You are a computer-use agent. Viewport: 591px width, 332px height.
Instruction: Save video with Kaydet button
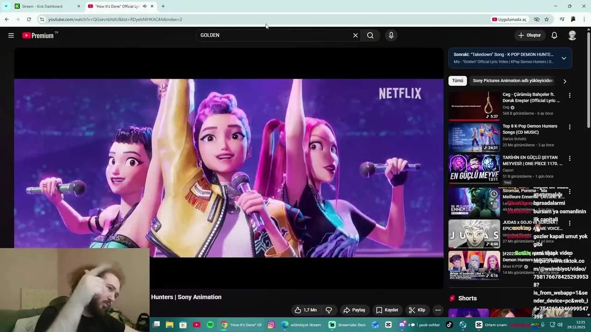(x=387, y=310)
